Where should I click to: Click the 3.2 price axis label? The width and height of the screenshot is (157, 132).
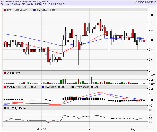tap(151, 31)
